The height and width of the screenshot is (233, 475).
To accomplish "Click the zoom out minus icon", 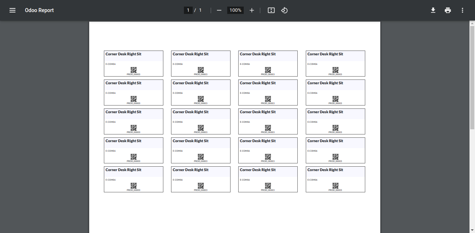I will (219, 10).
